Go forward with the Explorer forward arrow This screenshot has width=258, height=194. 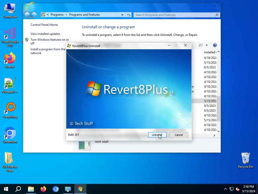coord(34,15)
